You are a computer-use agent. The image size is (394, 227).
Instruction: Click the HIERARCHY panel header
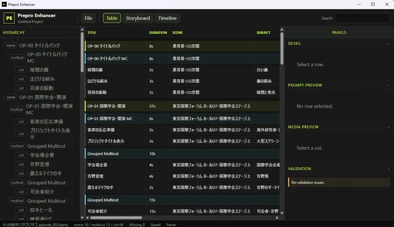[x=14, y=32]
